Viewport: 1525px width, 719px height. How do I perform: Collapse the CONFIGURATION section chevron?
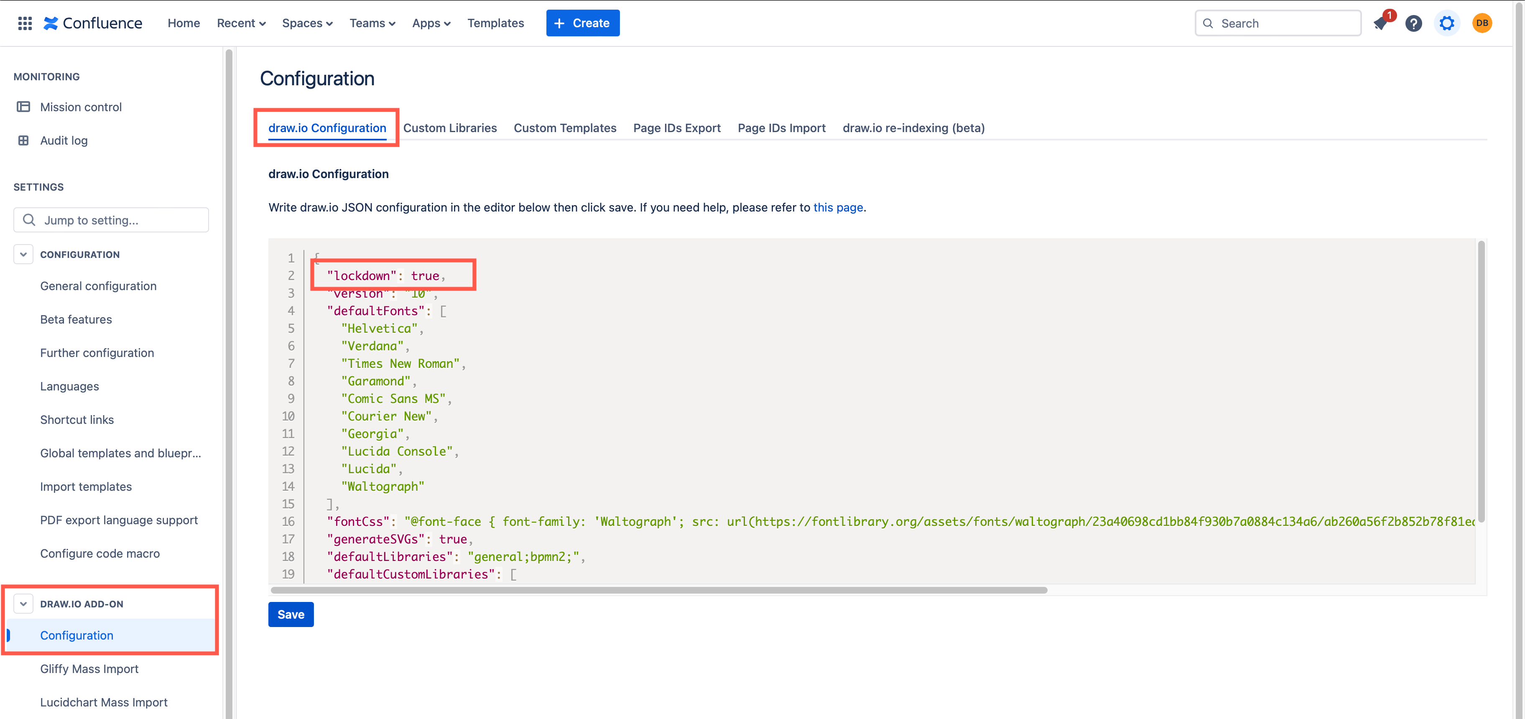click(23, 255)
